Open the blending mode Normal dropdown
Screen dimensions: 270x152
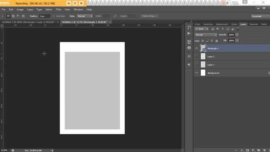pos(206,35)
